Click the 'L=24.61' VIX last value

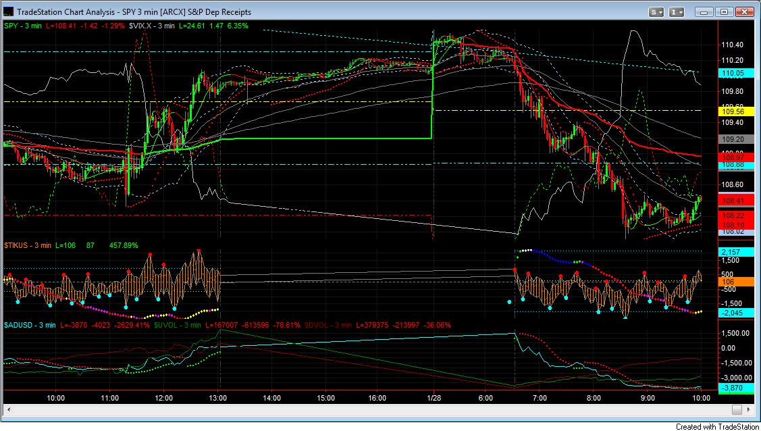192,26
